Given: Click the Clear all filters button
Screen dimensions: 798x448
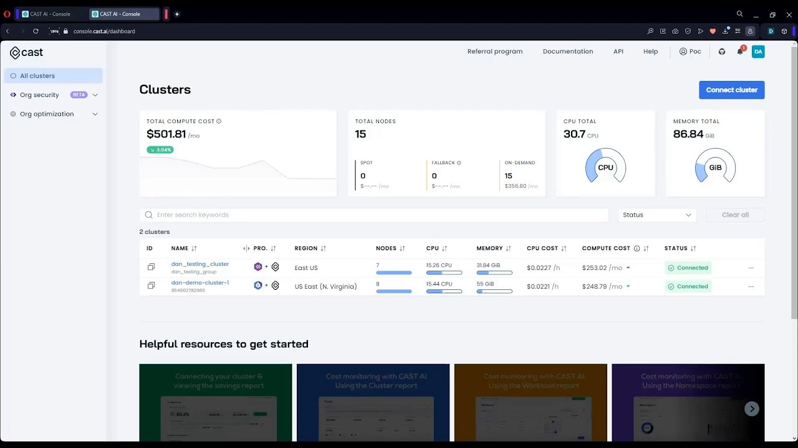Looking at the screenshot, I should [735, 215].
